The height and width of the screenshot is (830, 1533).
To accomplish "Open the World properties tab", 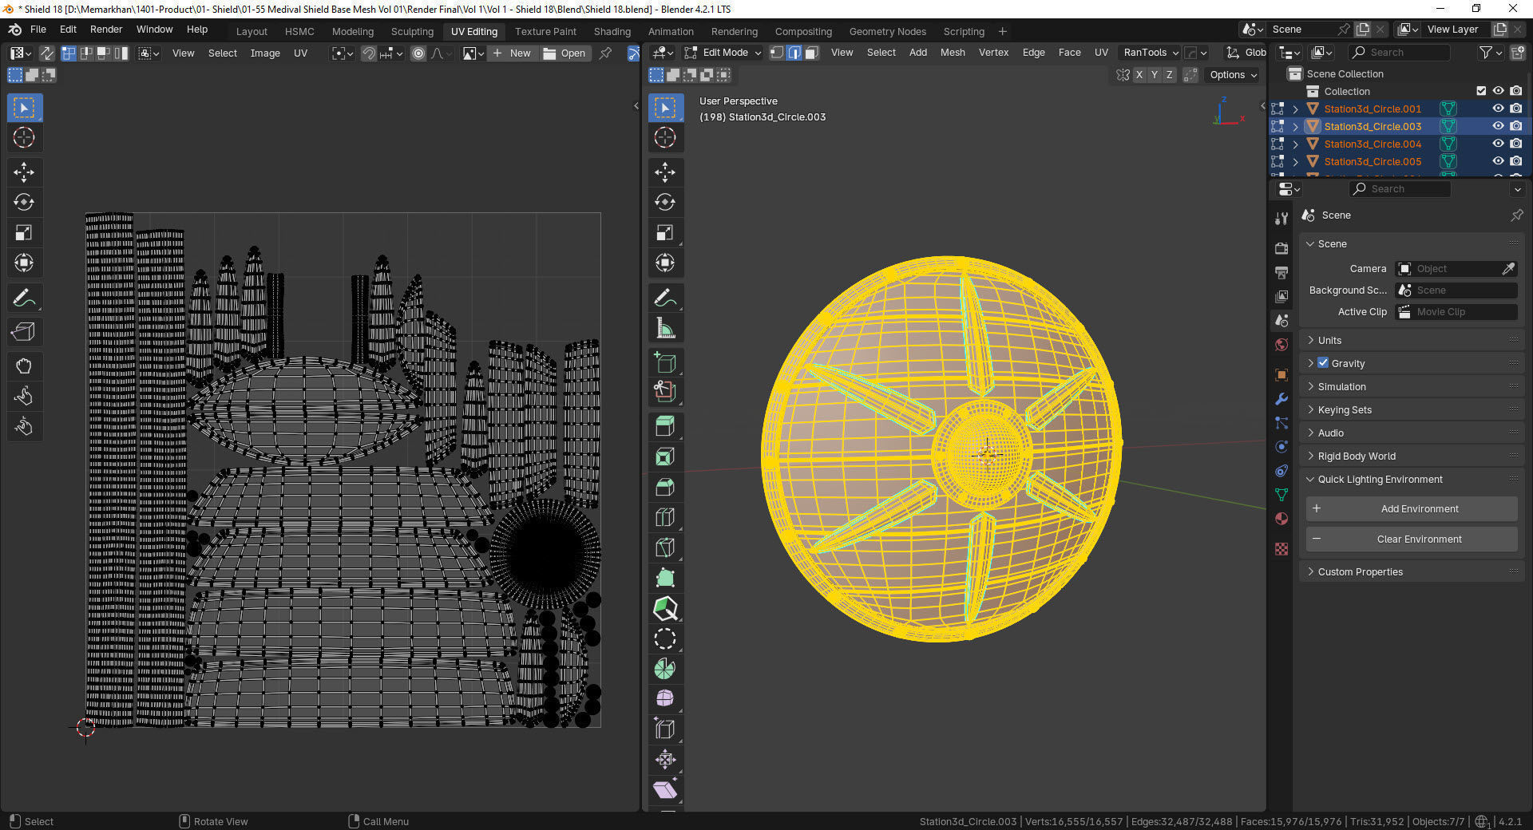I will (x=1281, y=345).
